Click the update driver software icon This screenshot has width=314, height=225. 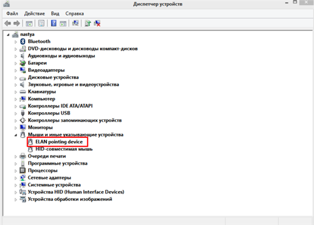(87, 23)
